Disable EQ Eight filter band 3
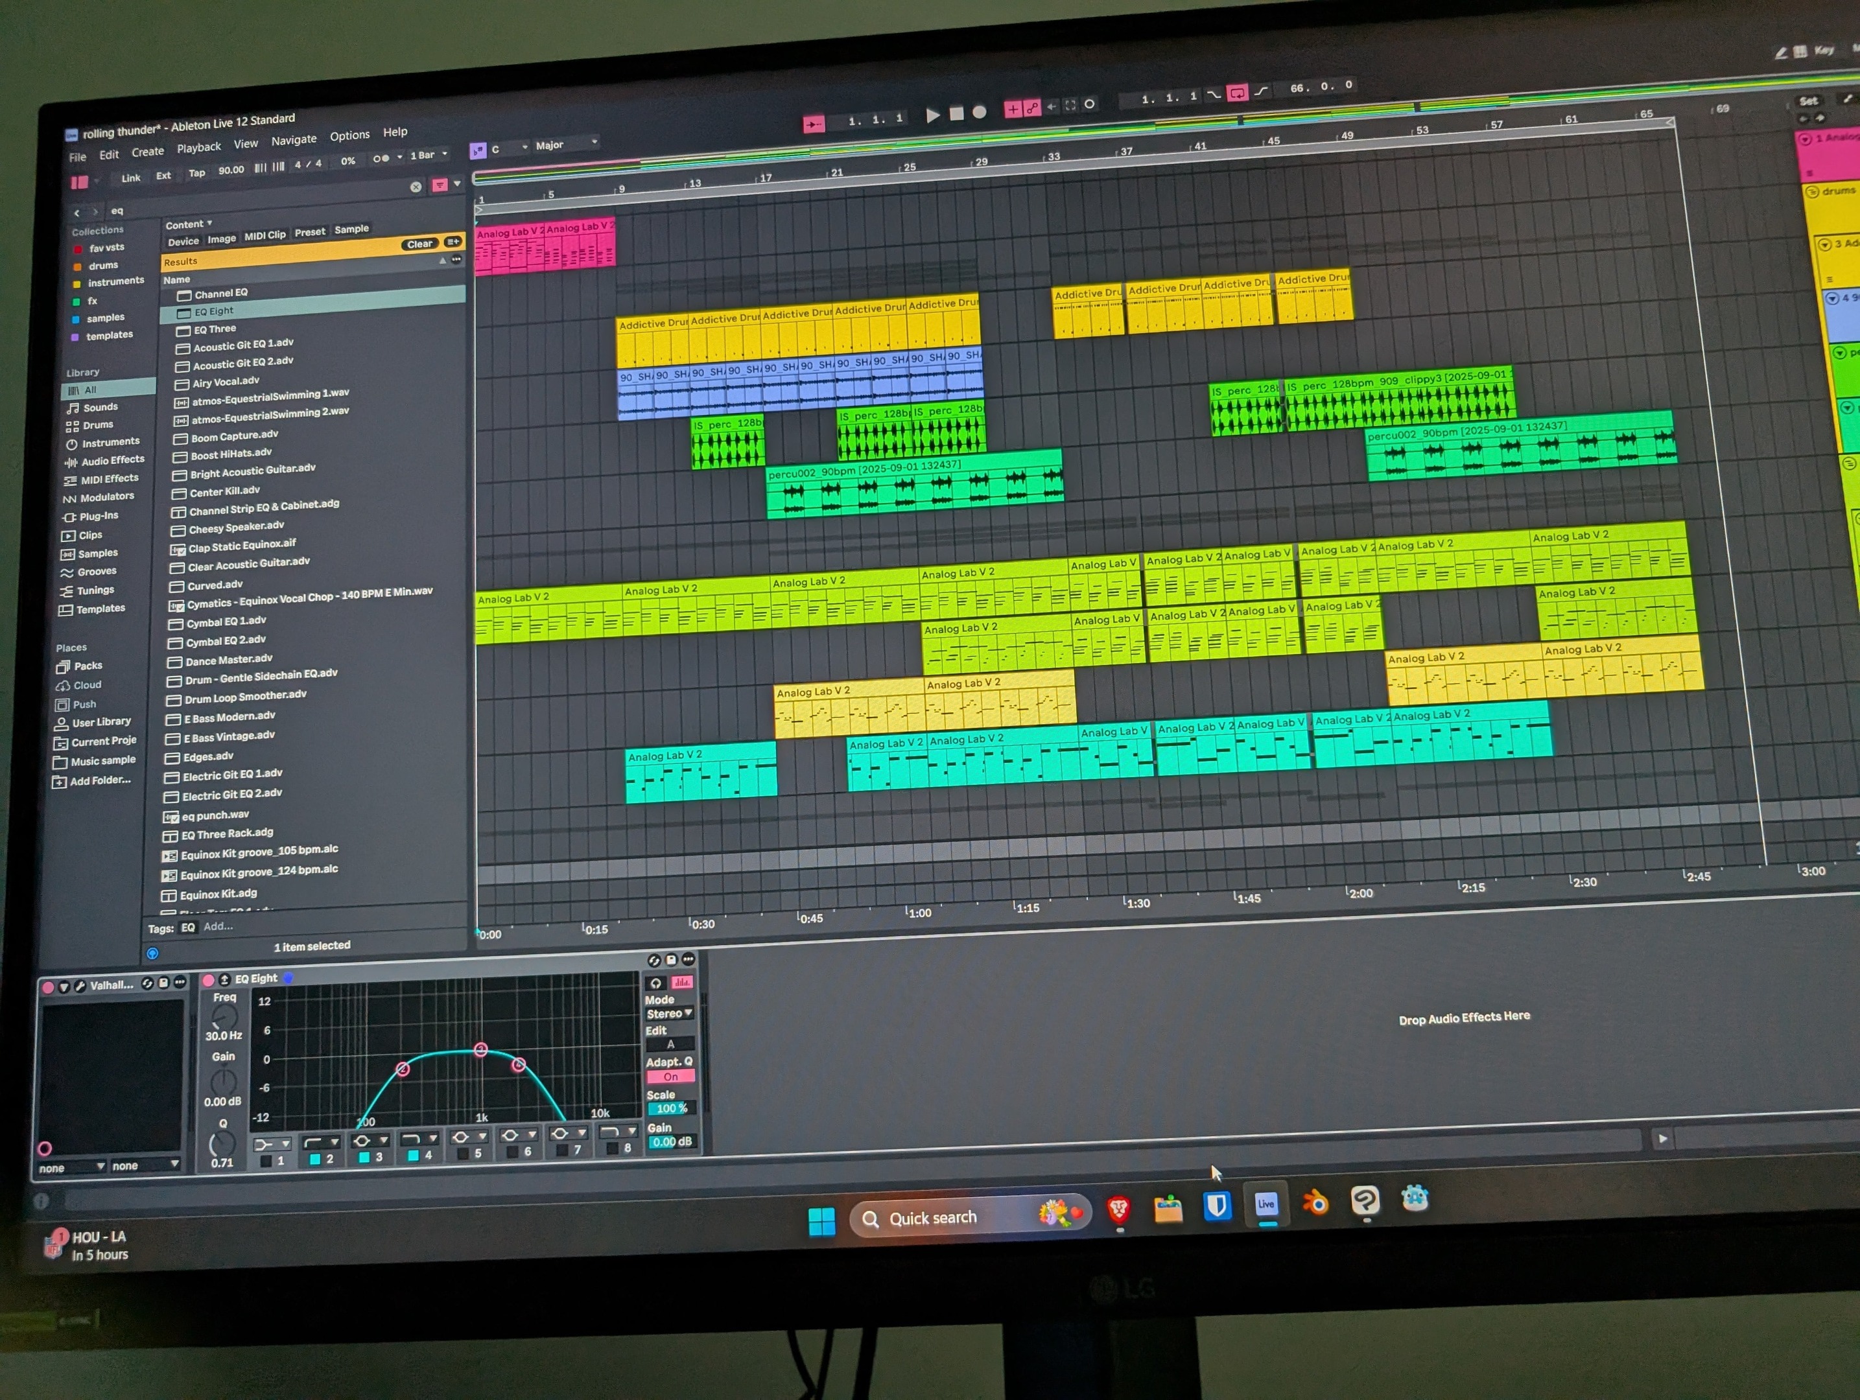This screenshot has height=1400, width=1860. pyautogui.click(x=364, y=1157)
